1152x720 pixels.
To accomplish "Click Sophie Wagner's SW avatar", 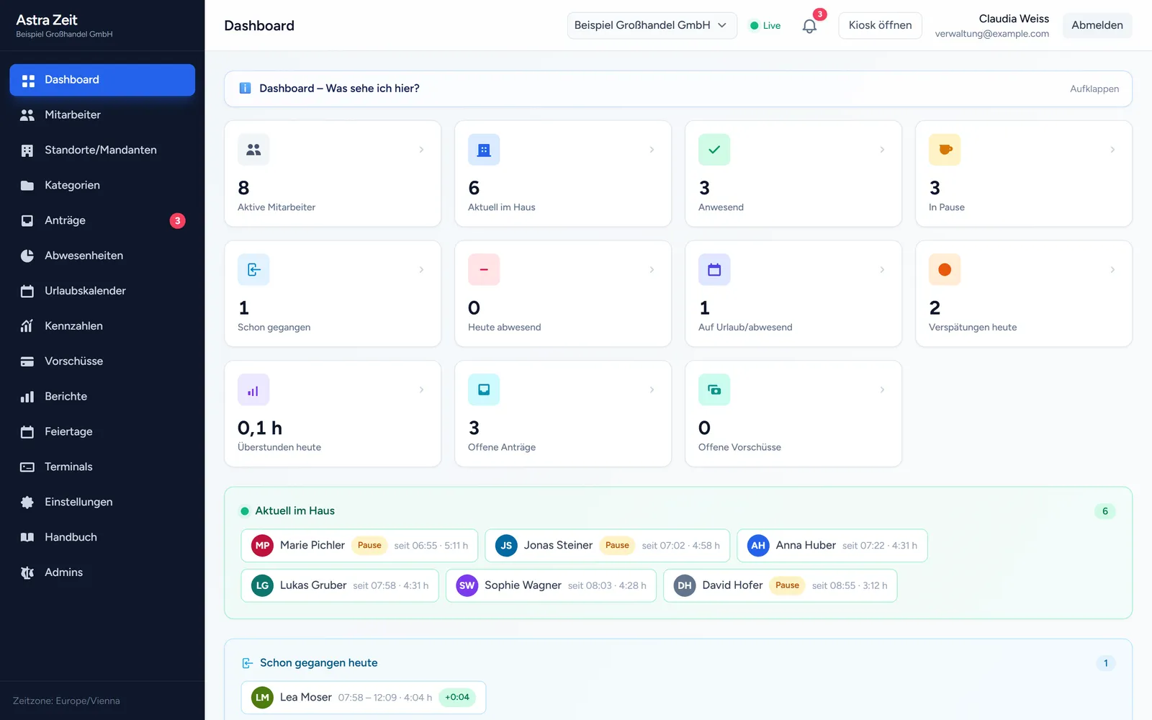I will (467, 586).
